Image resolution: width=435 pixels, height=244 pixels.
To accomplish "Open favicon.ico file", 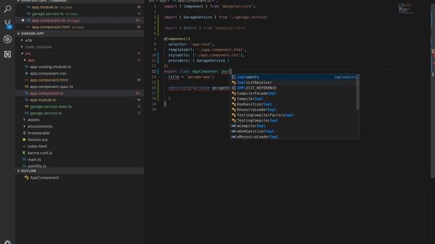I will (80, 140).
